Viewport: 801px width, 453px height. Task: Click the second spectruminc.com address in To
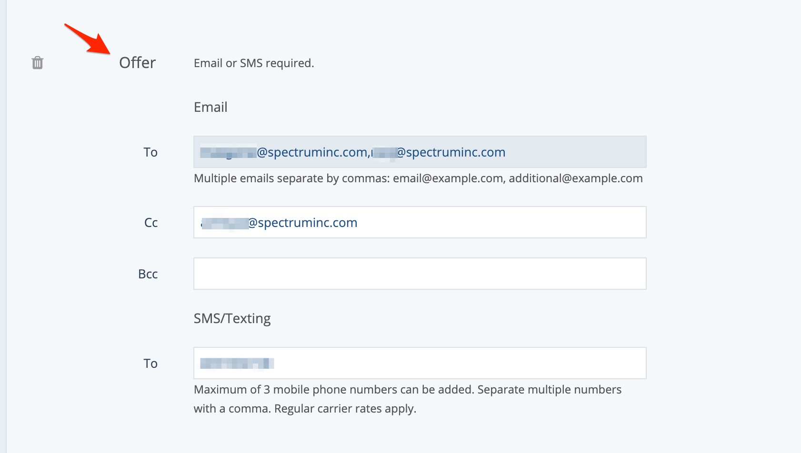coord(439,152)
